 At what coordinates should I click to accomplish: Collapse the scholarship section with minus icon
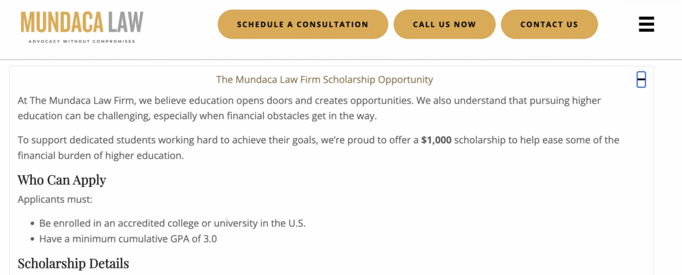[641, 80]
